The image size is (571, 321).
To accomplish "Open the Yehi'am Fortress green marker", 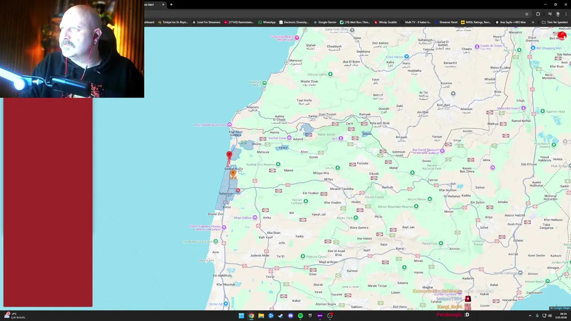I will [306, 201].
